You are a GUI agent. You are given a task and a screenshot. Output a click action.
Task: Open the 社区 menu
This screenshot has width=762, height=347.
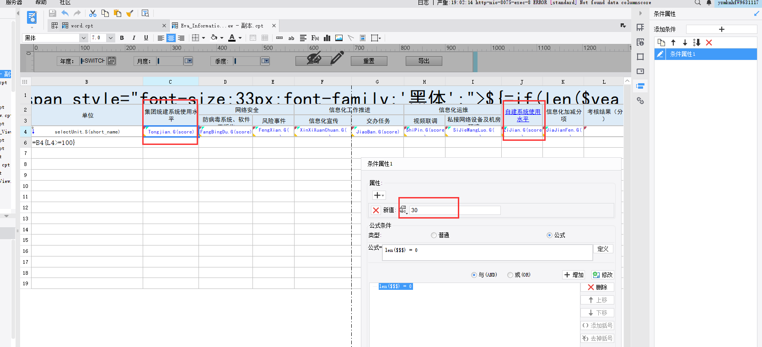pos(65,3)
